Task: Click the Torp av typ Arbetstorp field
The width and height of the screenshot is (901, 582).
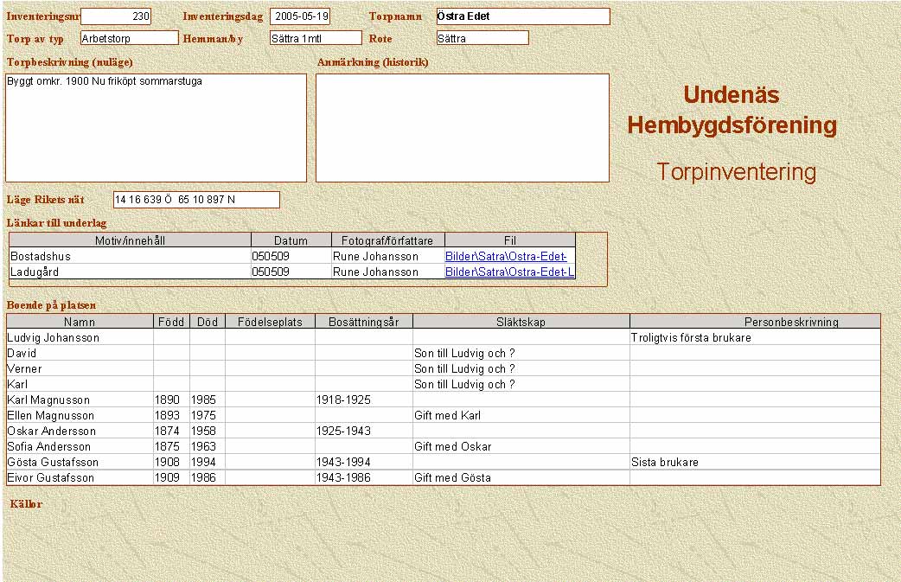Action: [128, 38]
